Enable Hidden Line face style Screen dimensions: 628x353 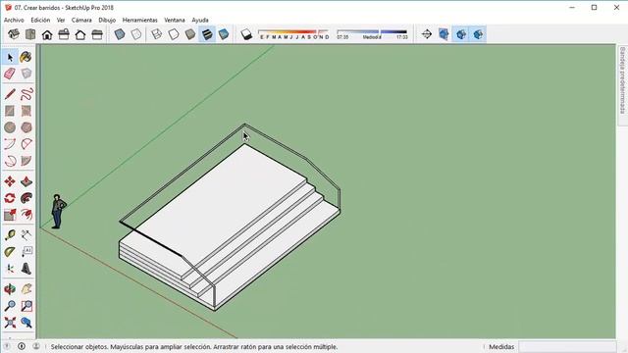pyautogui.click(x=174, y=34)
